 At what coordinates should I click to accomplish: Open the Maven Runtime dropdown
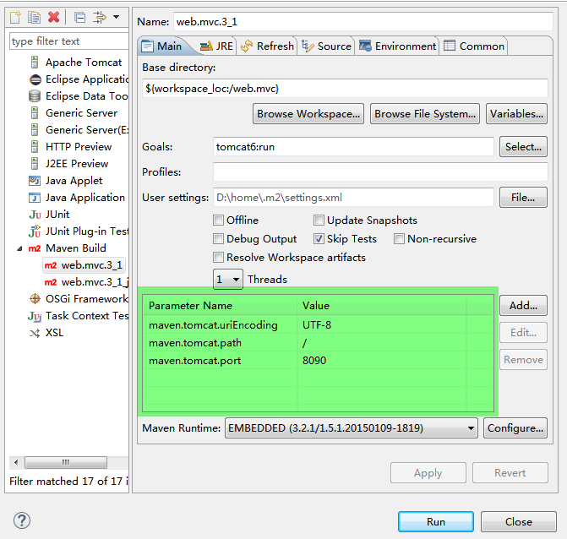point(352,428)
